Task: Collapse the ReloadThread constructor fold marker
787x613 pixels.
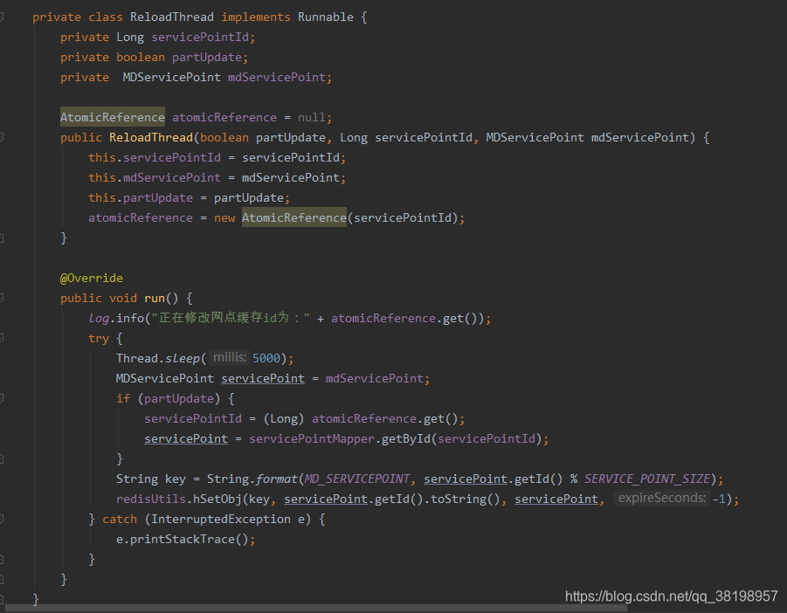Action: [2, 137]
